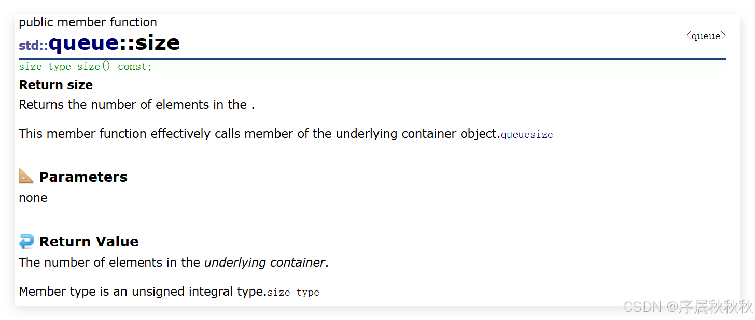This screenshot has width=755, height=320.
Task: Open the <queue> header link
Action: pos(705,36)
